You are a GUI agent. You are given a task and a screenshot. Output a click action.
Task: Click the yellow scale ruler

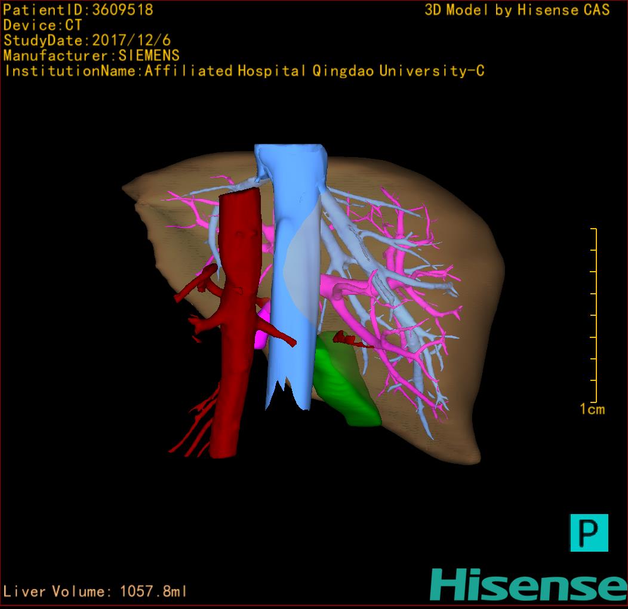point(594,315)
